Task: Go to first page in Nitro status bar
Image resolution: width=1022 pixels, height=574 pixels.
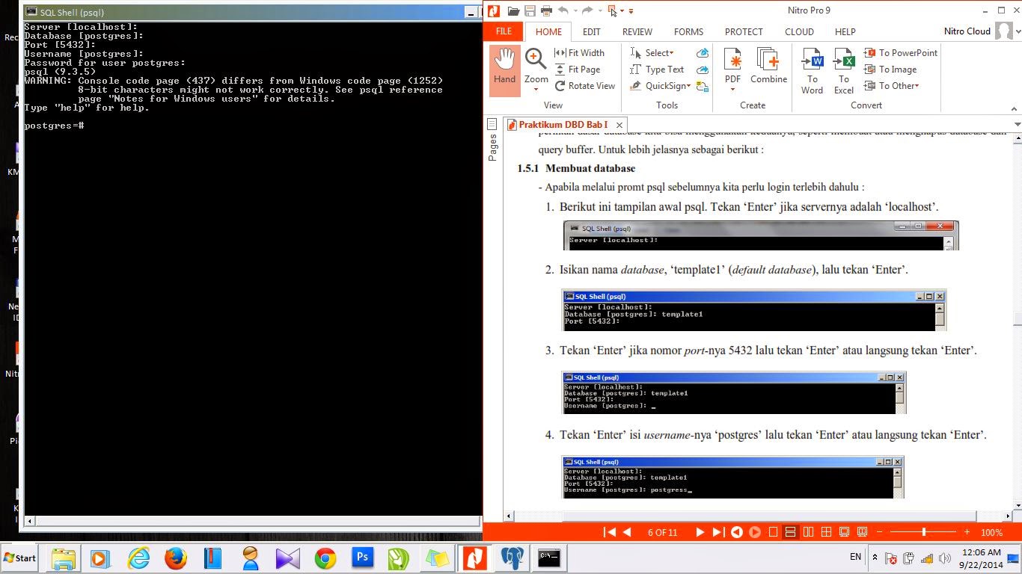Action: coord(610,532)
